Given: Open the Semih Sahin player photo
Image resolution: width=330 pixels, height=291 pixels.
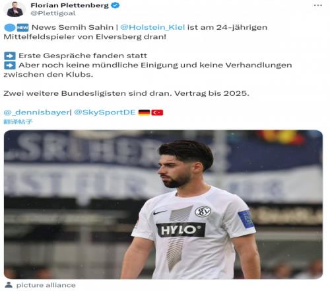Looking at the screenshot, I should pyautogui.click(x=163, y=204).
